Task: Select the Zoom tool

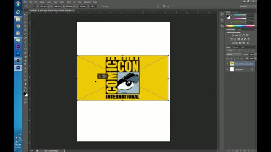Action: (25, 88)
